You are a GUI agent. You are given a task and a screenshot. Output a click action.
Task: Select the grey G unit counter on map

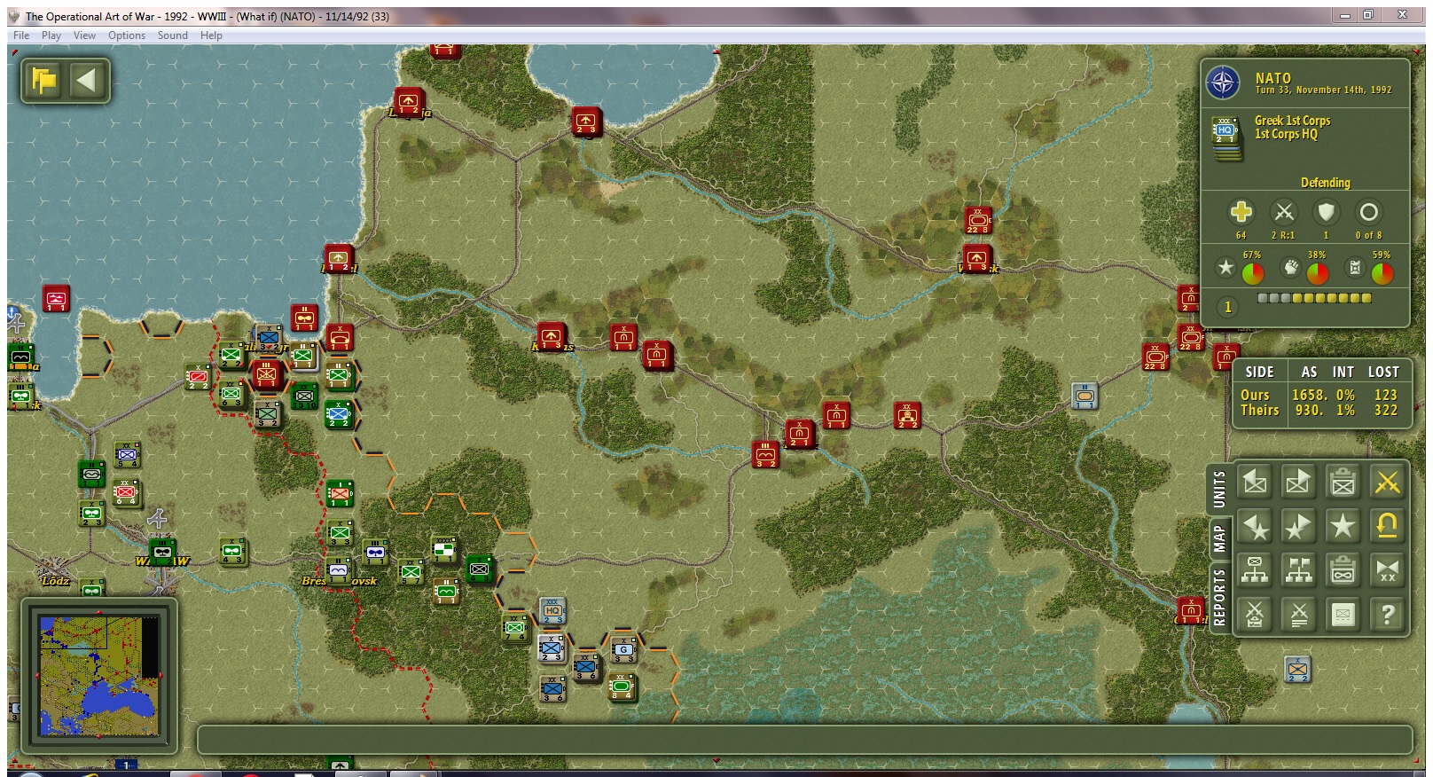[623, 650]
